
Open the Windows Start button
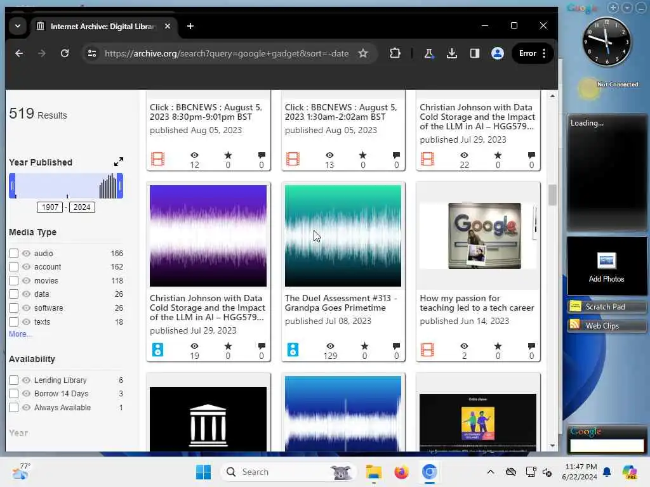(203, 472)
